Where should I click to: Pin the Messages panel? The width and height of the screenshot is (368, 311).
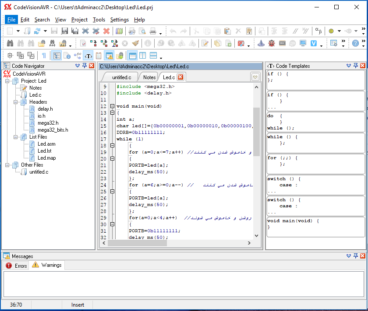click(x=356, y=256)
